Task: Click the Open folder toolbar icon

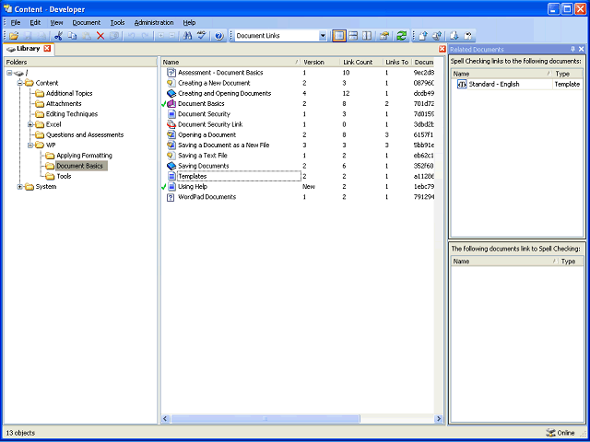Action: [x=14, y=36]
